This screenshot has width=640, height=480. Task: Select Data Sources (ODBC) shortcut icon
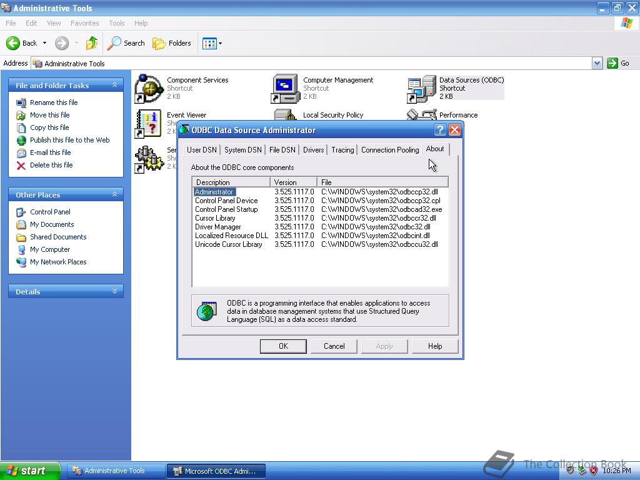(421, 89)
